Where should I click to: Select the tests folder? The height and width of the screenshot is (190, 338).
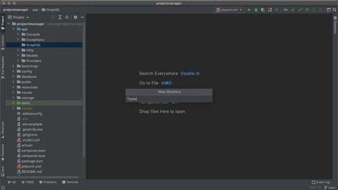click(44, 103)
